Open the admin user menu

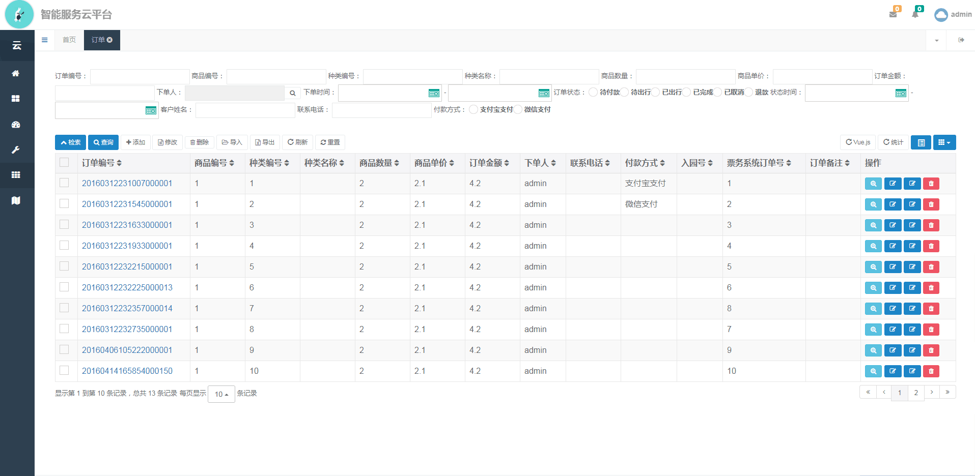click(953, 14)
